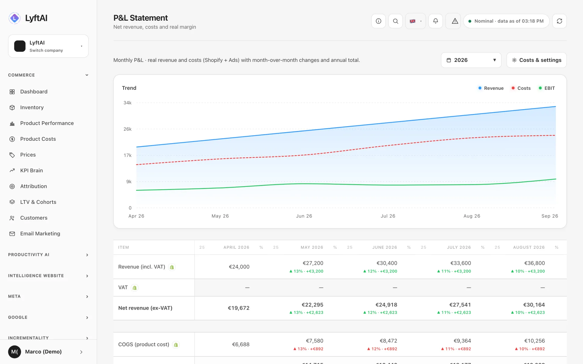Click the Email Marketing envelope icon
583x364 pixels.
tap(12, 234)
